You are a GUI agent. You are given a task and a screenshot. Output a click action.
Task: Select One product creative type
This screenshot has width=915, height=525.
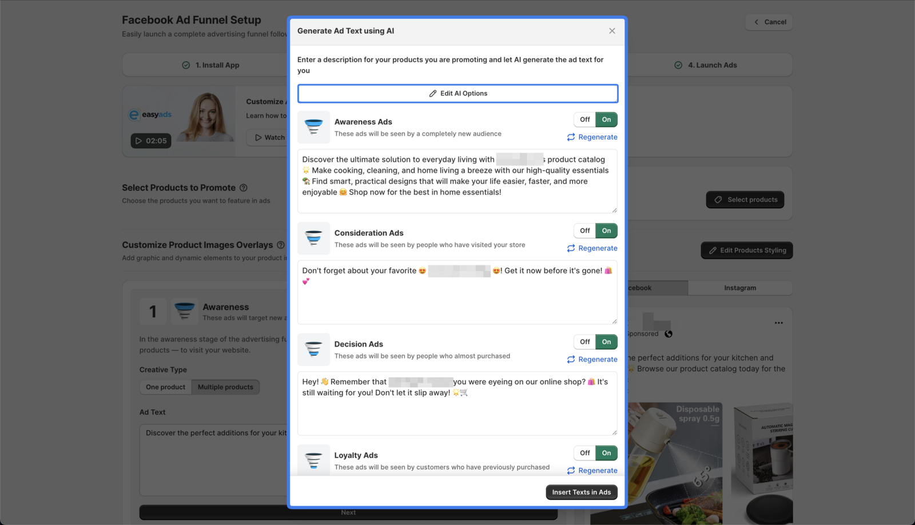165,387
